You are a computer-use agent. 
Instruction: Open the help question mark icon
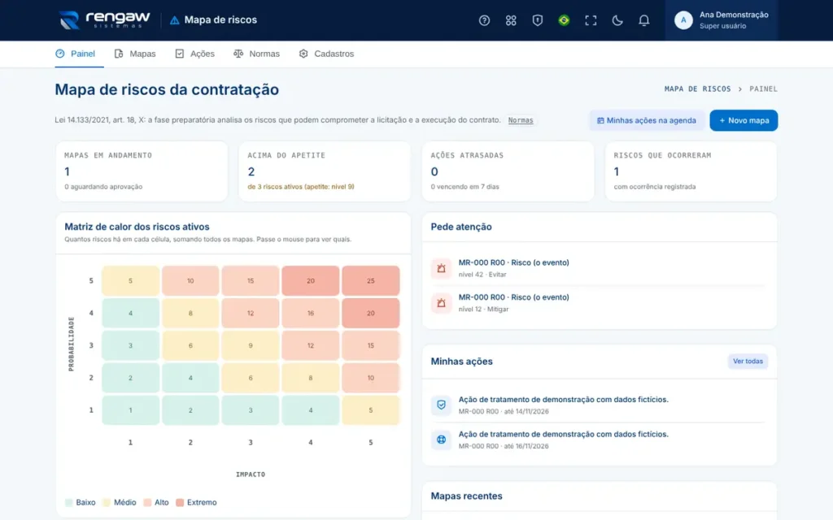(484, 20)
